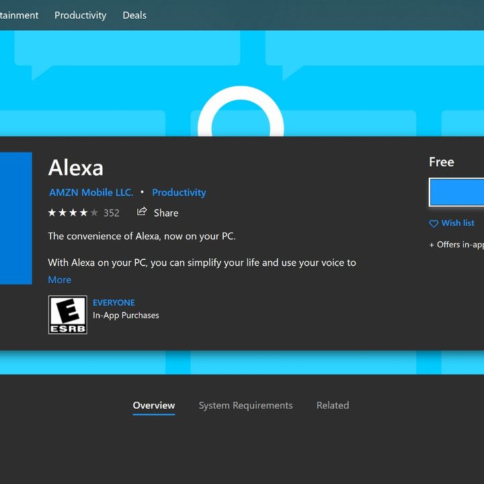Expand the description with More

tap(60, 280)
